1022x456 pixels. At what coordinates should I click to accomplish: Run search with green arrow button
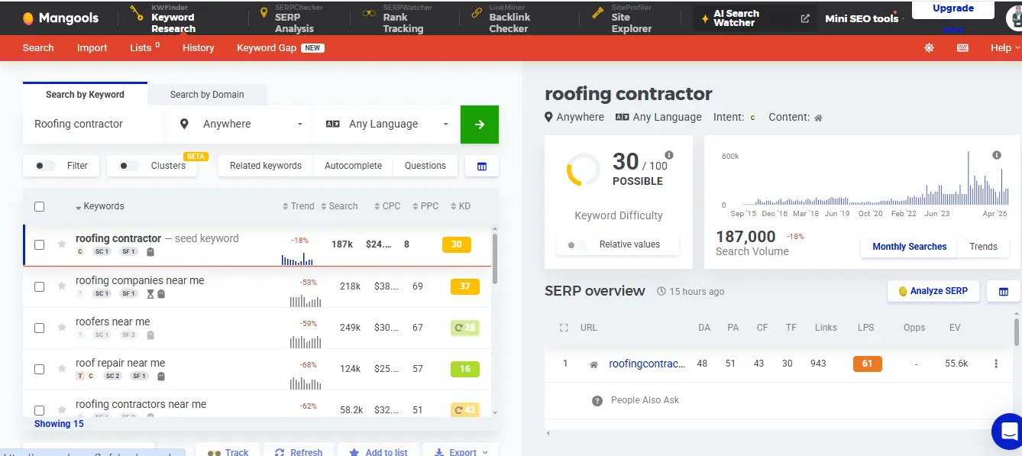(x=480, y=125)
